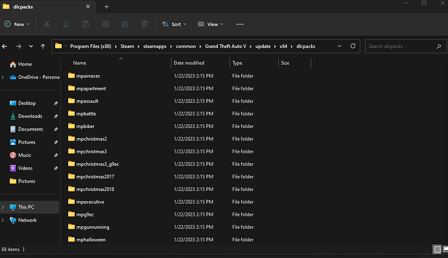Image resolution: width=448 pixels, height=258 pixels.
Task: Add a new tab
Action: click(x=106, y=6)
